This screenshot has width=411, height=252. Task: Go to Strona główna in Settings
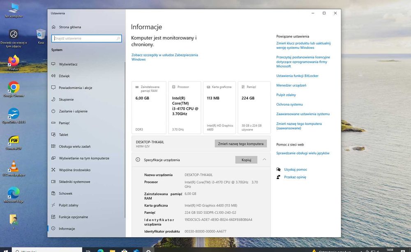point(70,27)
